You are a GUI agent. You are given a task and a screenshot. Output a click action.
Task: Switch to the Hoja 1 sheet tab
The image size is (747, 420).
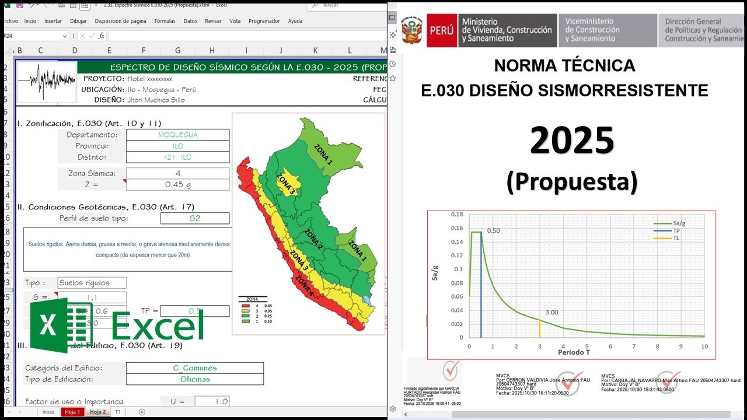pyautogui.click(x=72, y=412)
